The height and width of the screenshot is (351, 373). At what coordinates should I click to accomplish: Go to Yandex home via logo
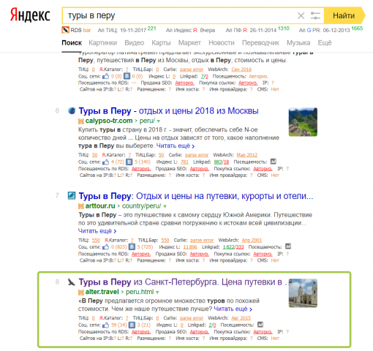coord(30,15)
